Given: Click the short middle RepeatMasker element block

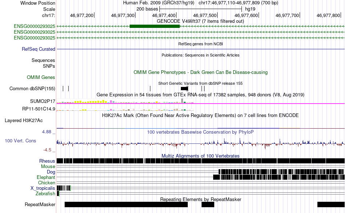Looking at the screenshot, I should (208, 204).
